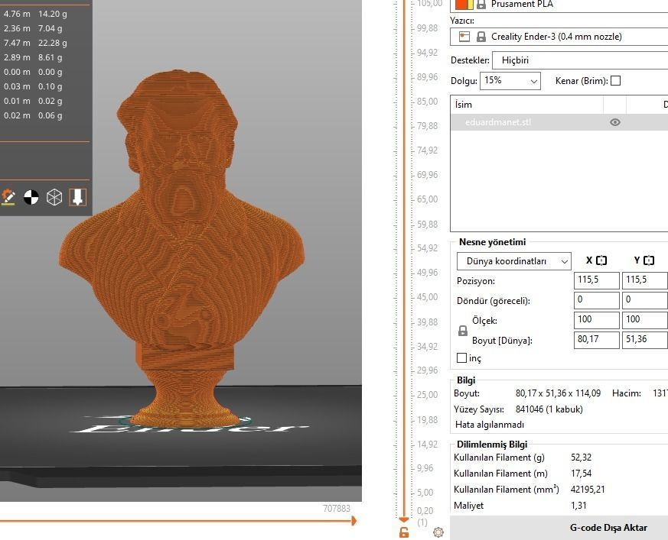Click the Y axis mirror icon
This screenshot has height=540, width=668.
(648, 260)
